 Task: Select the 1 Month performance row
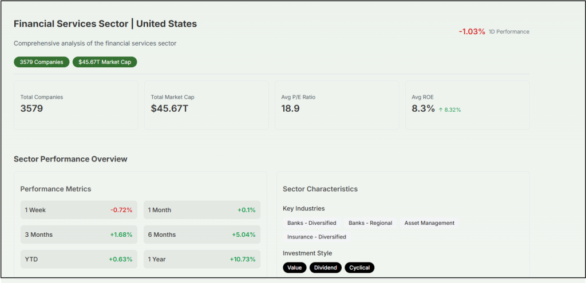coord(201,210)
